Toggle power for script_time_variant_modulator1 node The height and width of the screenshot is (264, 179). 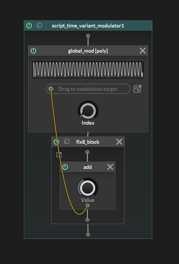[x=29, y=25]
